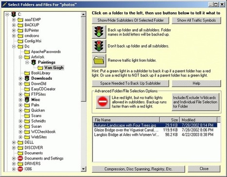Sort by the Size column header
Viewport: 227px width, 177px height.
click(170, 120)
